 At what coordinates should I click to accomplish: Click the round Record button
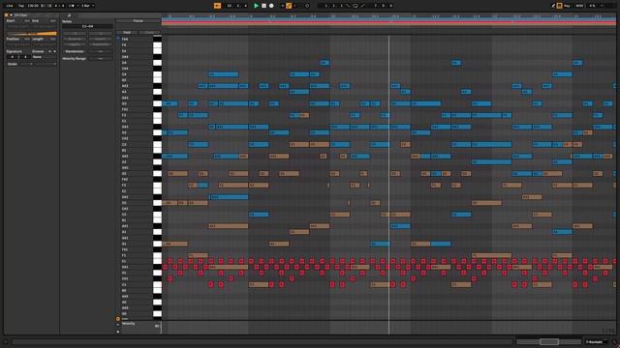(271, 6)
